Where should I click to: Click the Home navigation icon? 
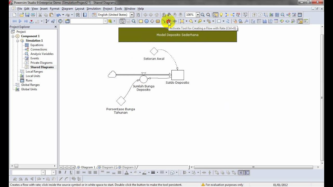coord(157,15)
